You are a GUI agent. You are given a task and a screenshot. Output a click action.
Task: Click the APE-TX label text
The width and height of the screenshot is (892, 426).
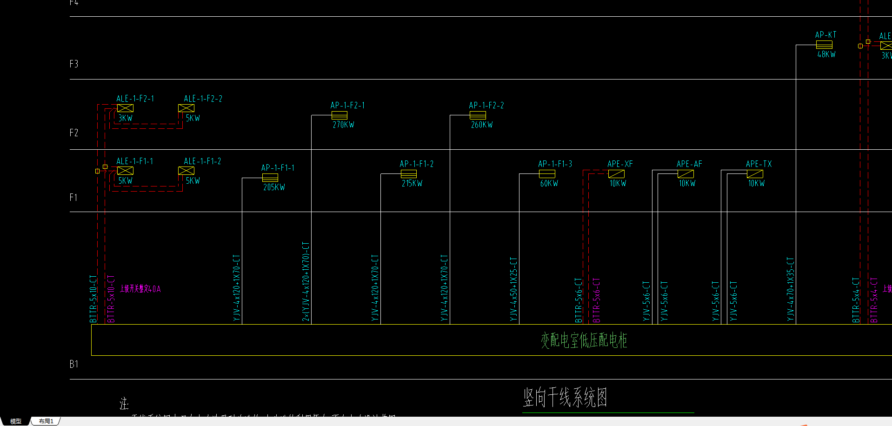point(759,164)
